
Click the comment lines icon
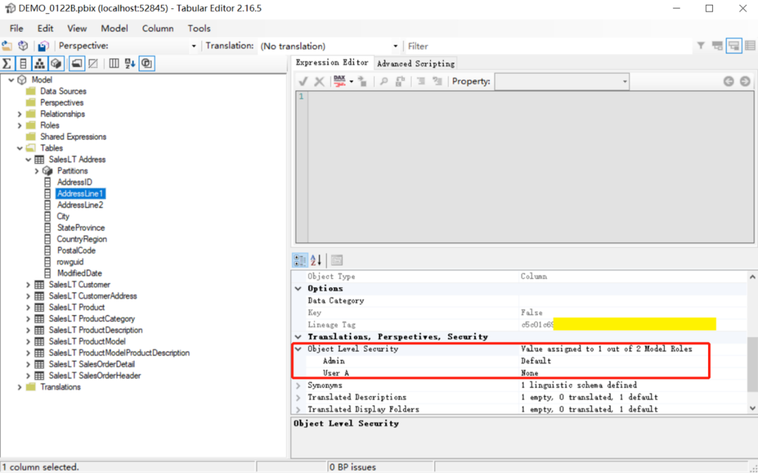coord(421,81)
